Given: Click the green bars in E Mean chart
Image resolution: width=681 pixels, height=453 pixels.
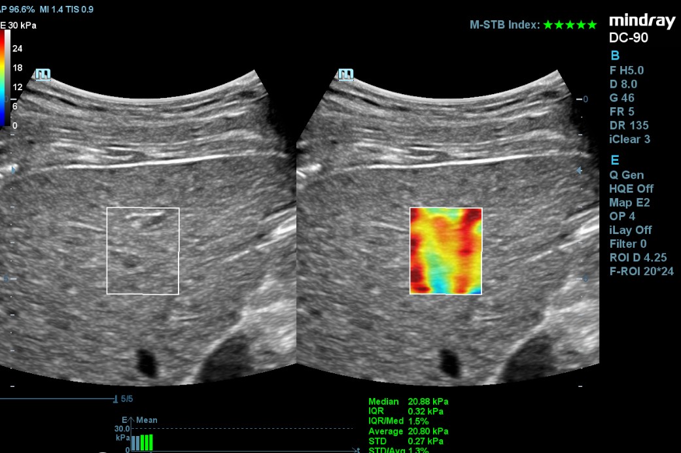Looking at the screenshot, I should (x=147, y=442).
